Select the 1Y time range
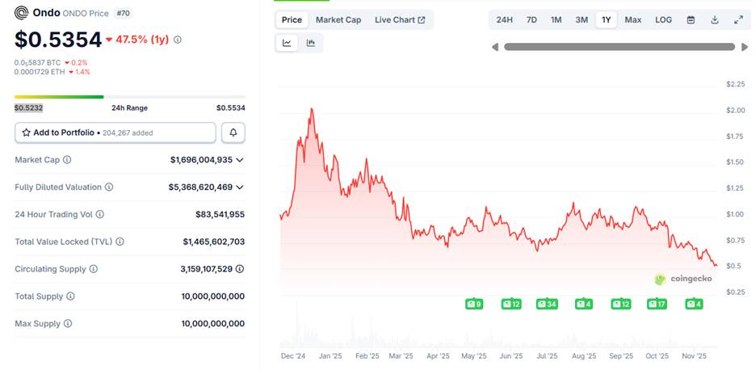 [x=607, y=19]
